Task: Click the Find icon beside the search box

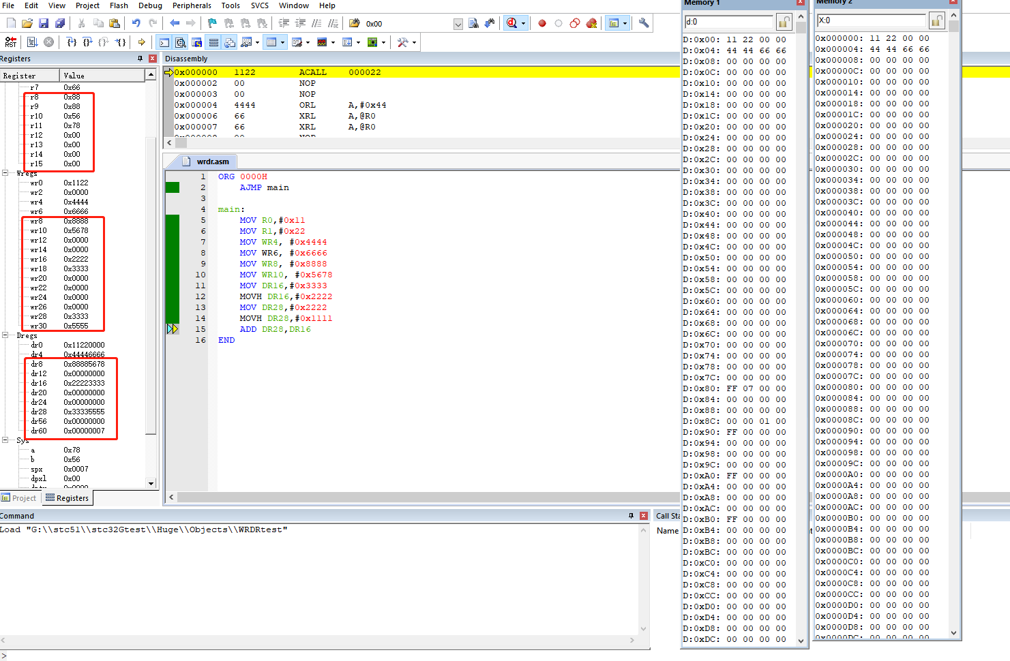Action: 473,23
